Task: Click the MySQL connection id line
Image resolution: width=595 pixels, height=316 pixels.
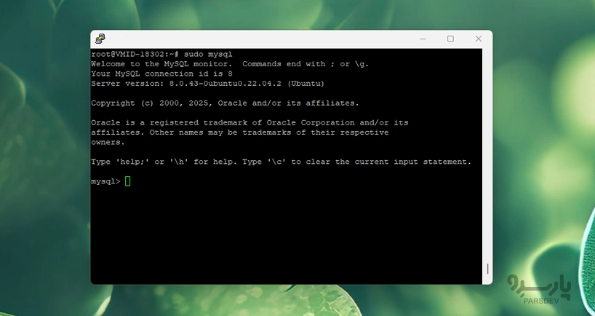Action: 161,74
